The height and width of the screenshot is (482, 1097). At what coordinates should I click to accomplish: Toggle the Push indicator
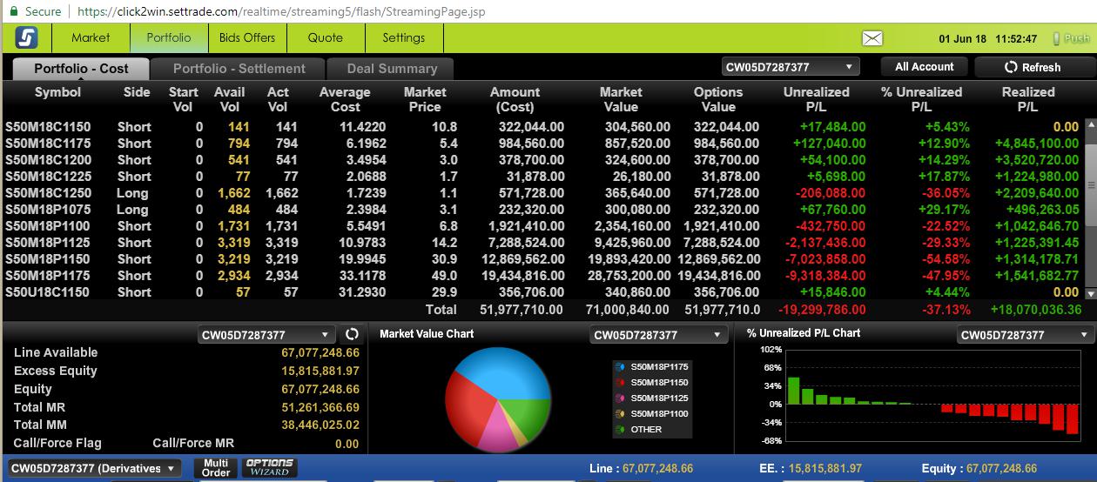pyautogui.click(x=1071, y=38)
